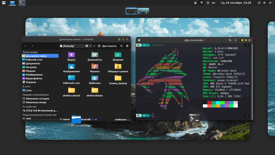Image resolution: width=275 pixels, height=155 pixels.
Task: Open the date and time calendar menu
Action: point(236,3)
